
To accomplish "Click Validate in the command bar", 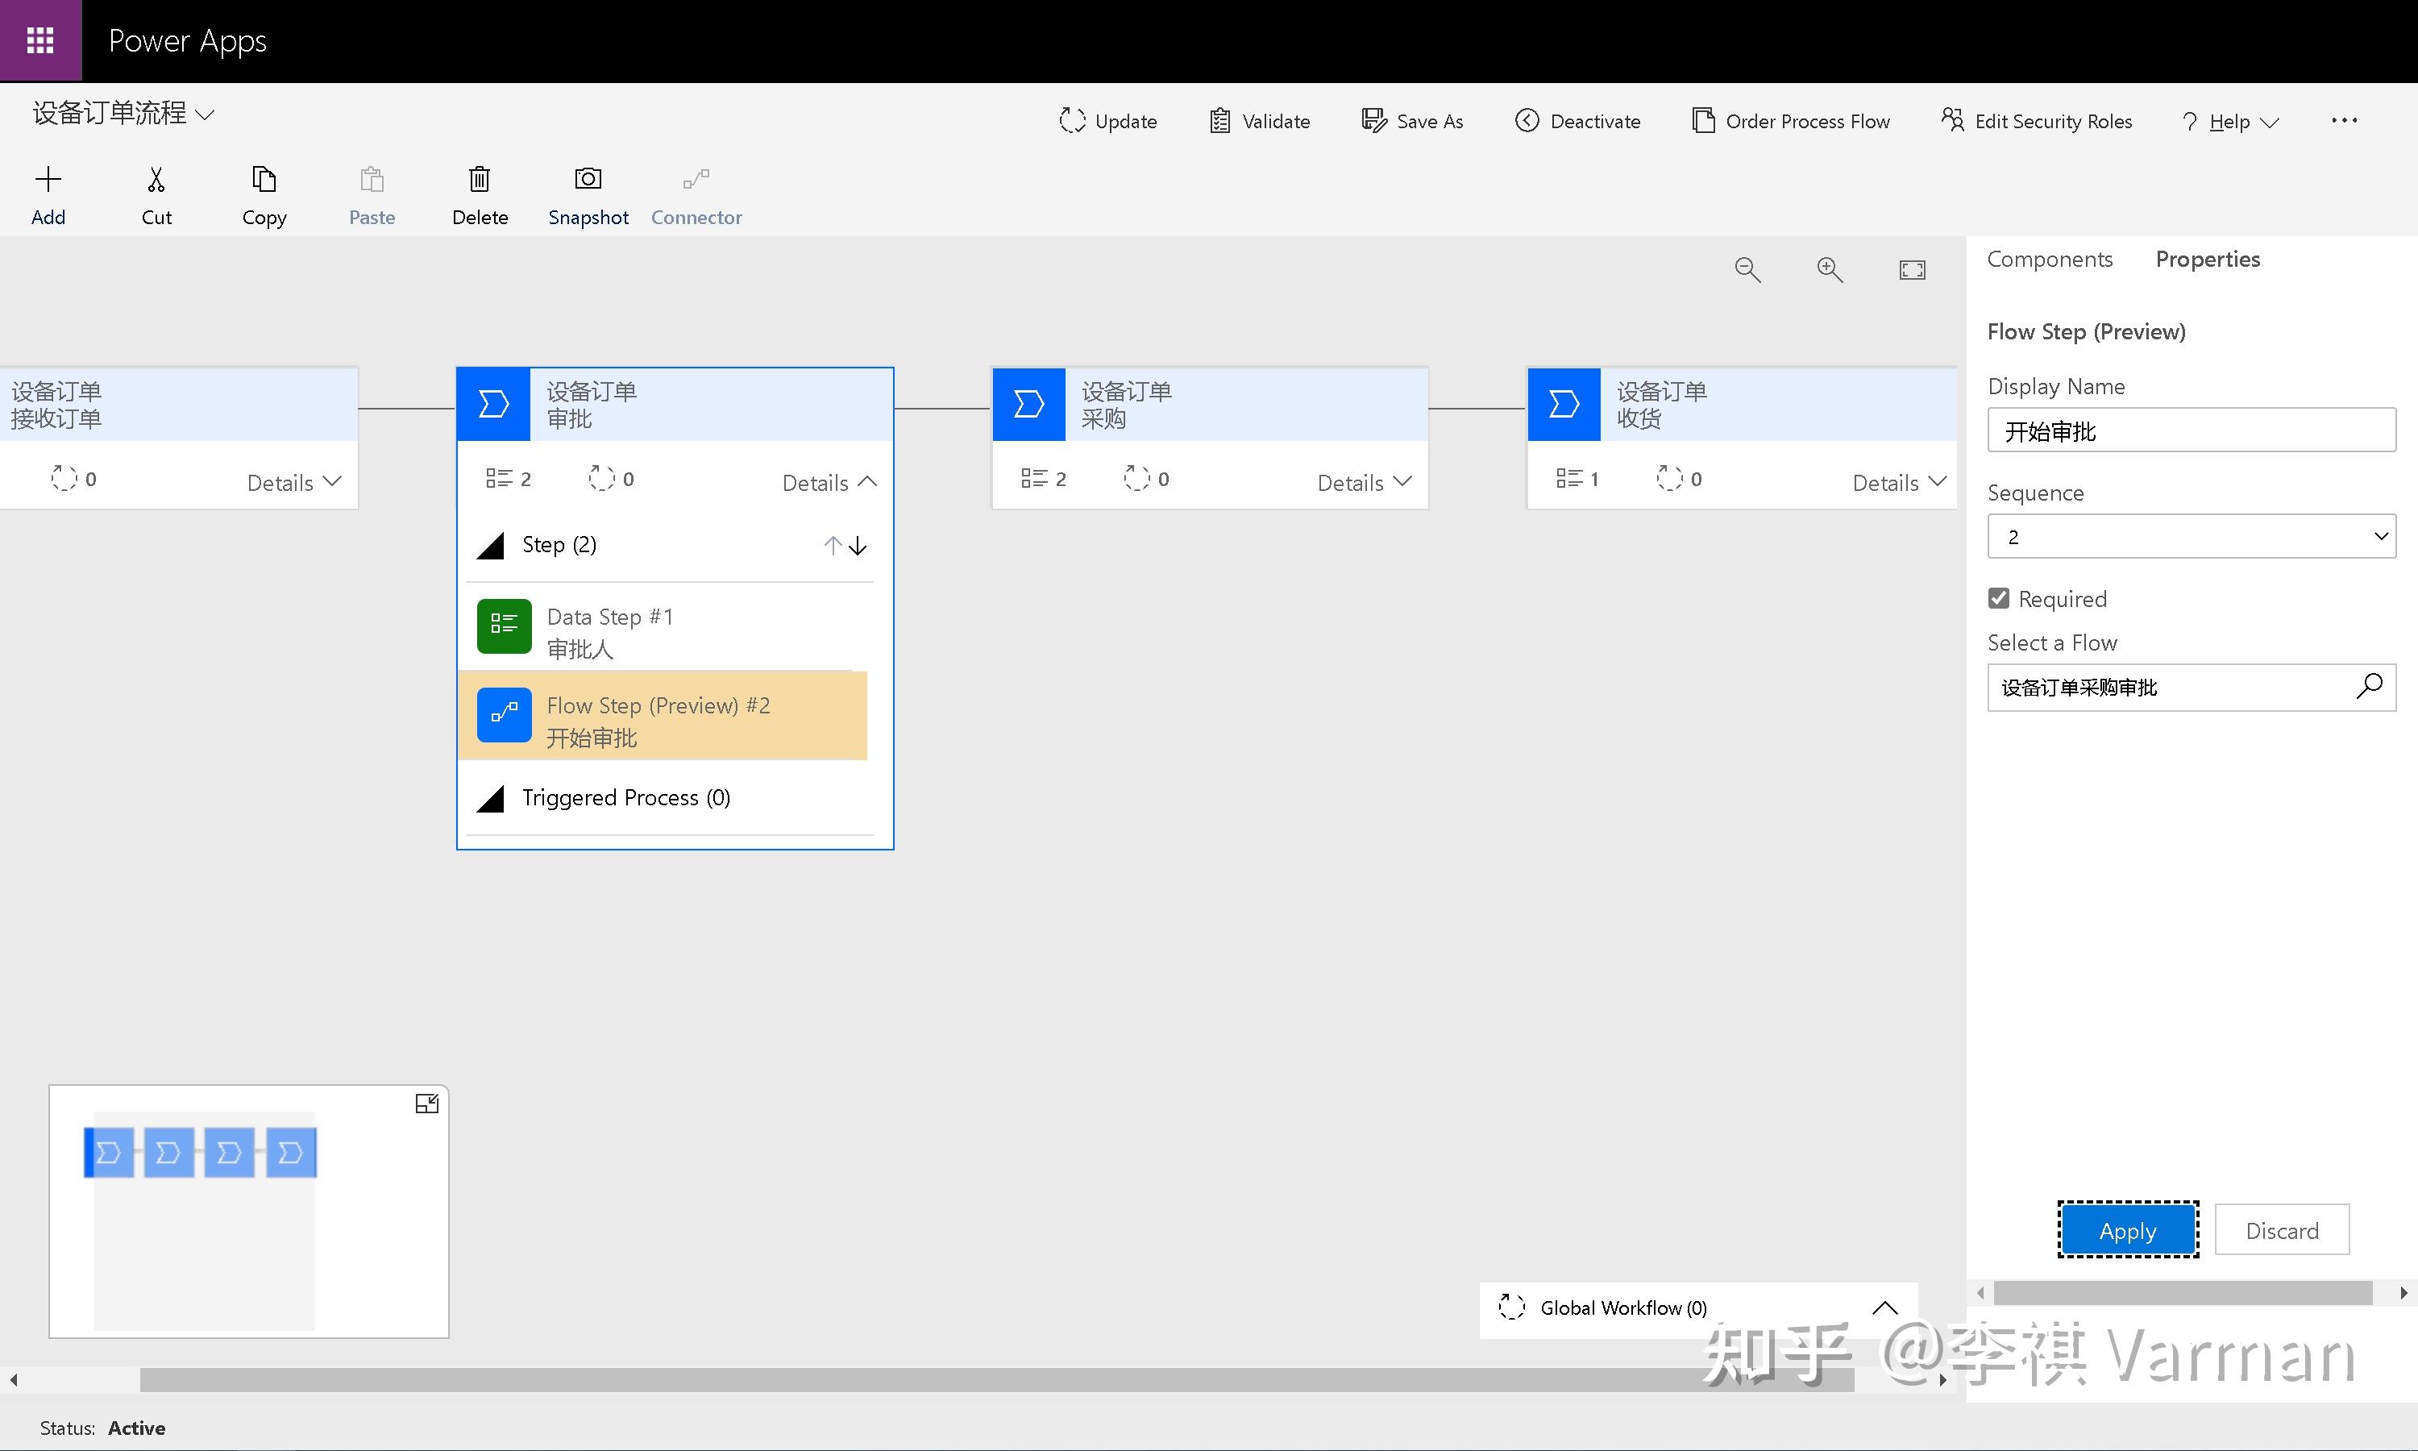I will pyautogui.click(x=1259, y=121).
